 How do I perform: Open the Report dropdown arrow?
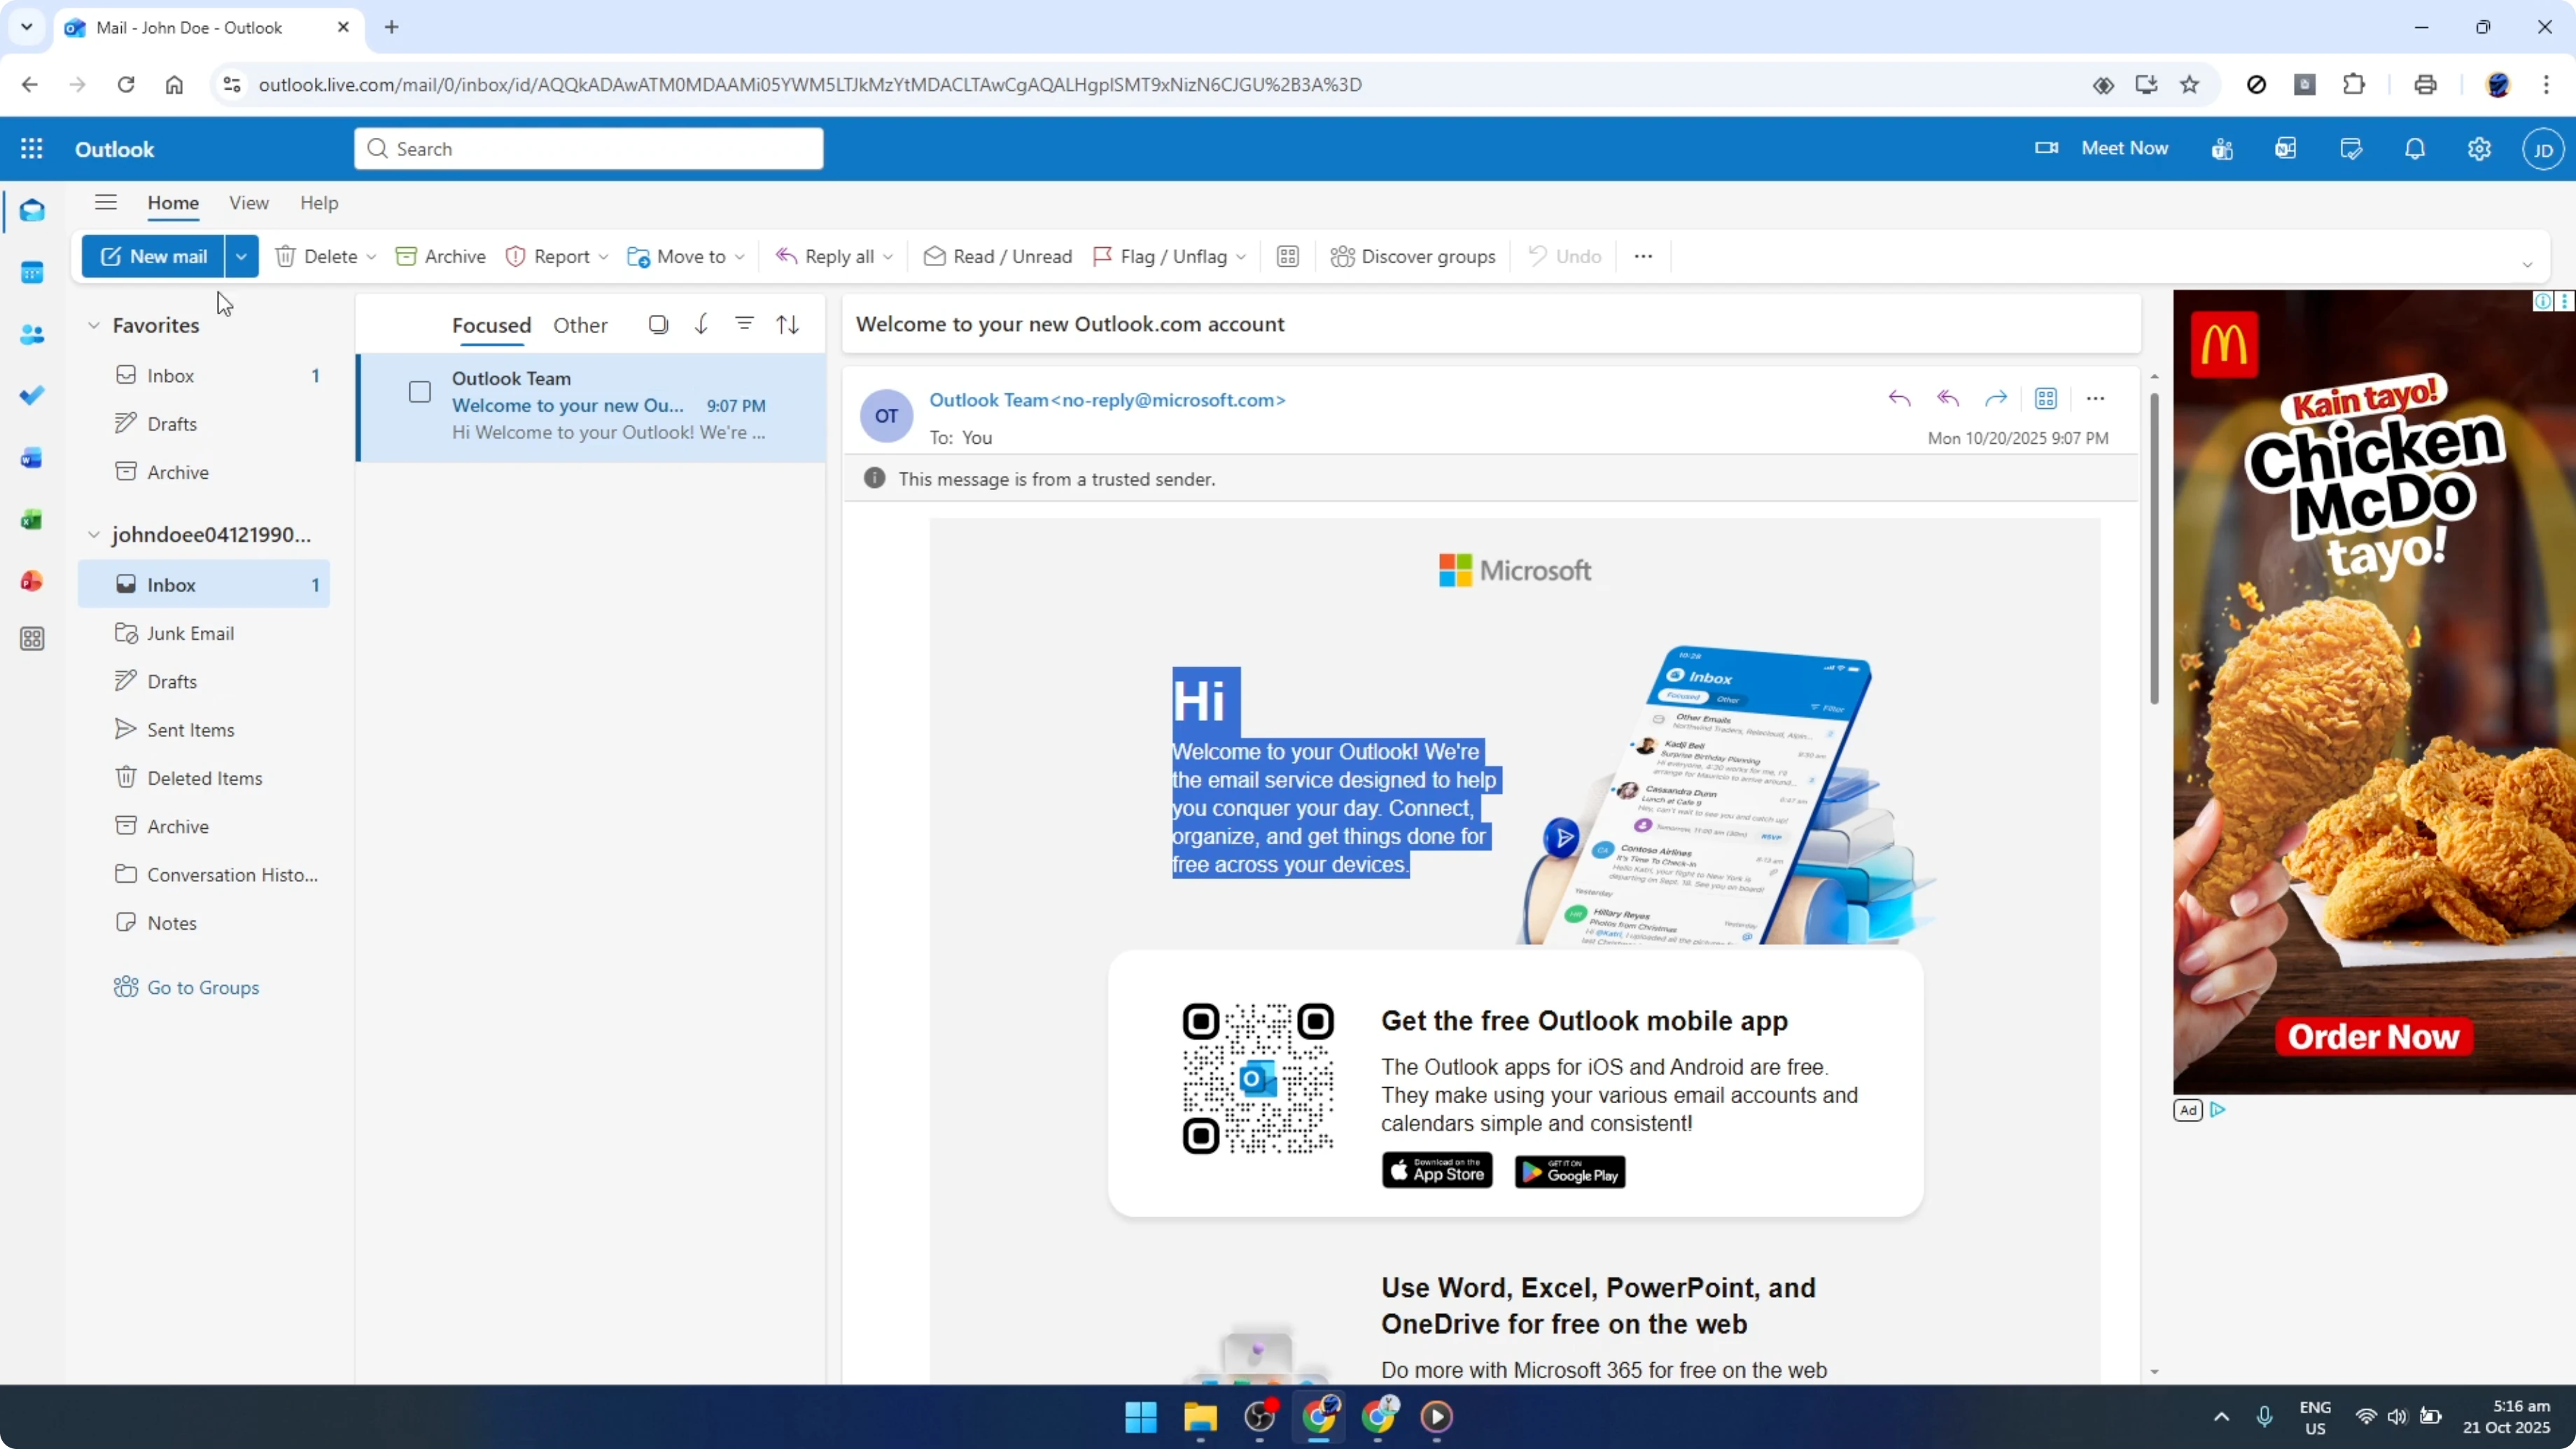click(603, 257)
